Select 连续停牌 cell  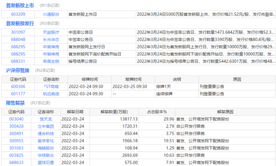177,94
